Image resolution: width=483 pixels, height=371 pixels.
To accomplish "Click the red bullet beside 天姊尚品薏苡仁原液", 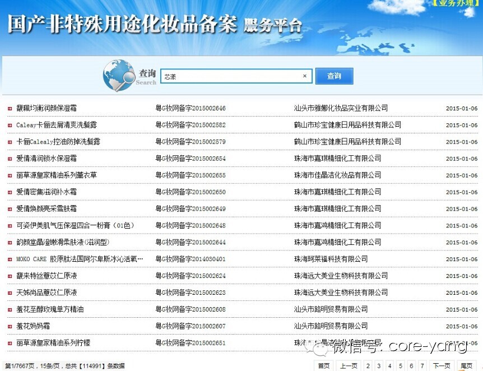I will click(x=10, y=294).
